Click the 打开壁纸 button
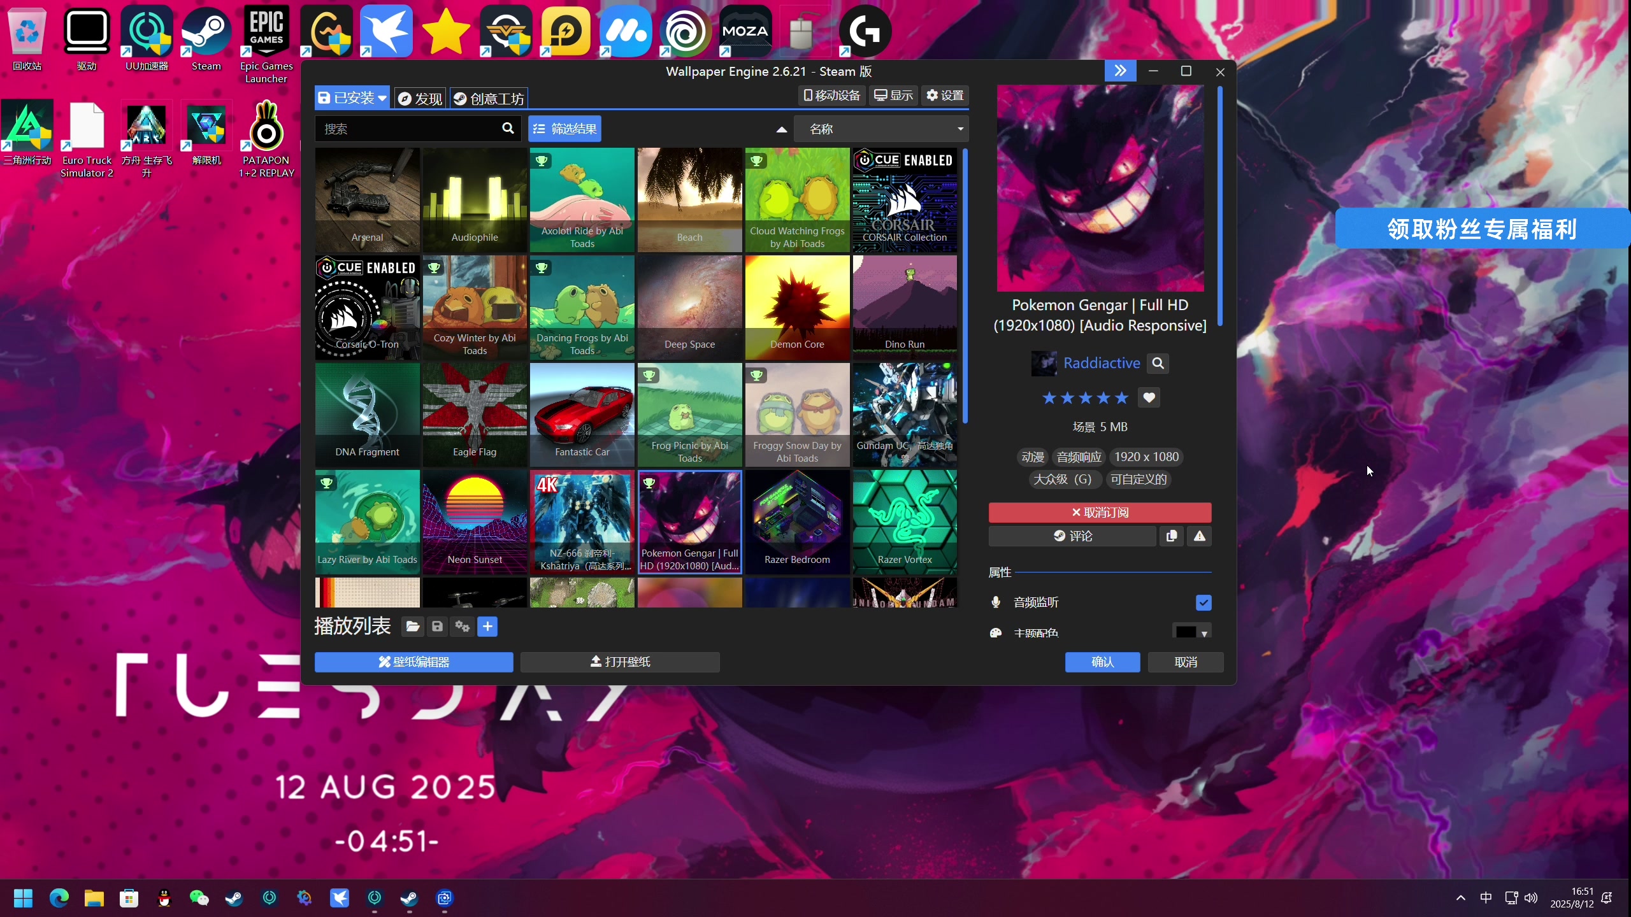Image resolution: width=1631 pixels, height=917 pixels. point(620,662)
